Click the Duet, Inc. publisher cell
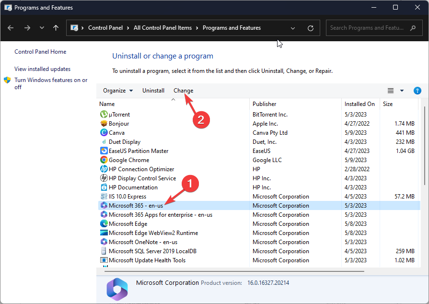This screenshot has width=429, height=304. tap(264, 142)
